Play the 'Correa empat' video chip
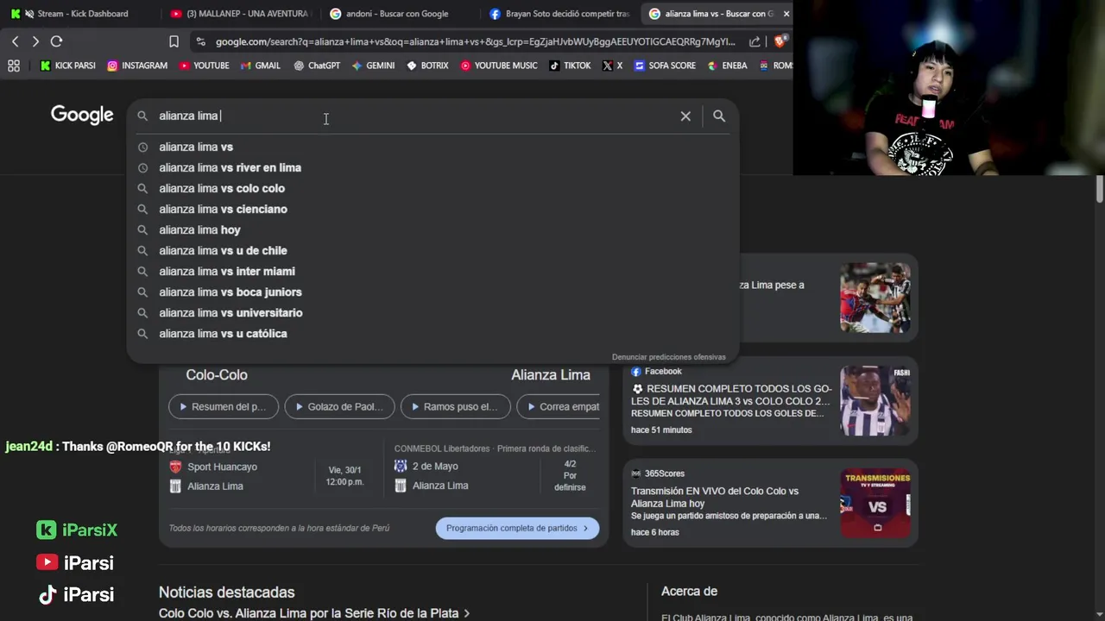1105x621 pixels. point(559,406)
